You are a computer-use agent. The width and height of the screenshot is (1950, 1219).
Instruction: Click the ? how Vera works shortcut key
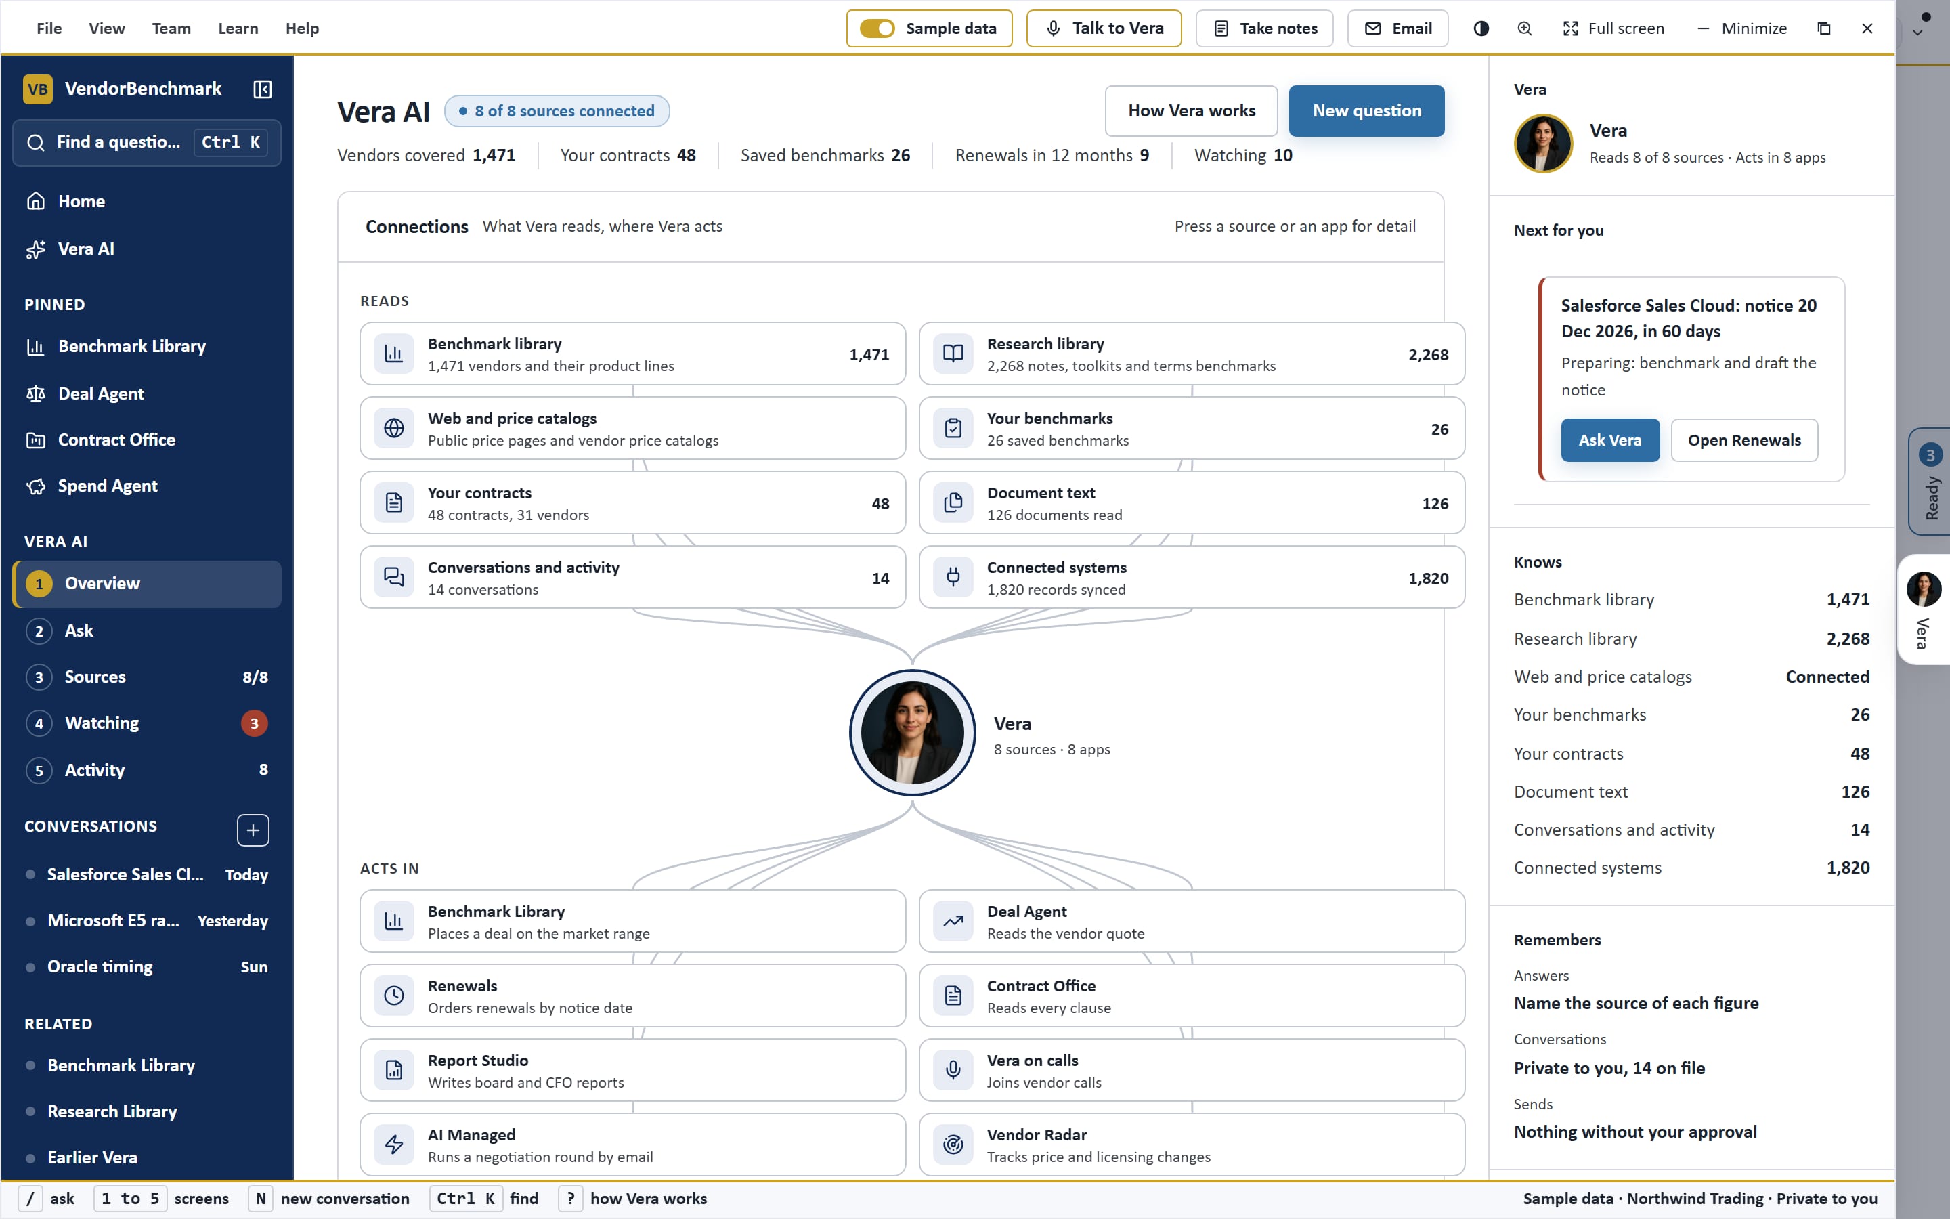point(571,1199)
